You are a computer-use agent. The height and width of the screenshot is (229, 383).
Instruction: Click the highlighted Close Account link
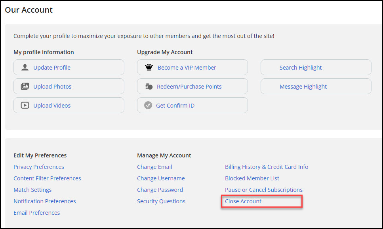click(243, 201)
